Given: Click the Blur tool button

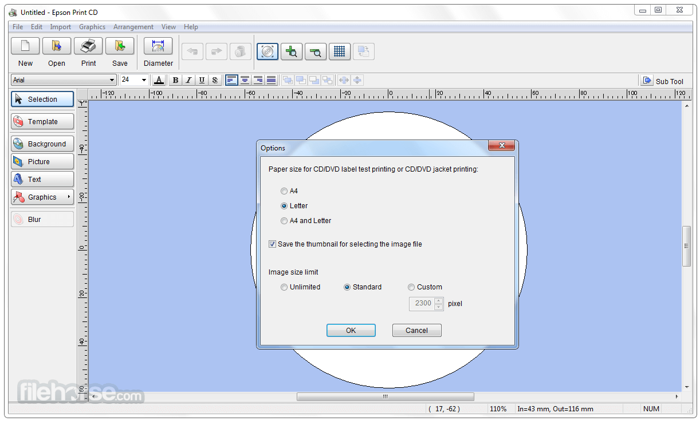Looking at the screenshot, I should pyautogui.click(x=42, y=219).
